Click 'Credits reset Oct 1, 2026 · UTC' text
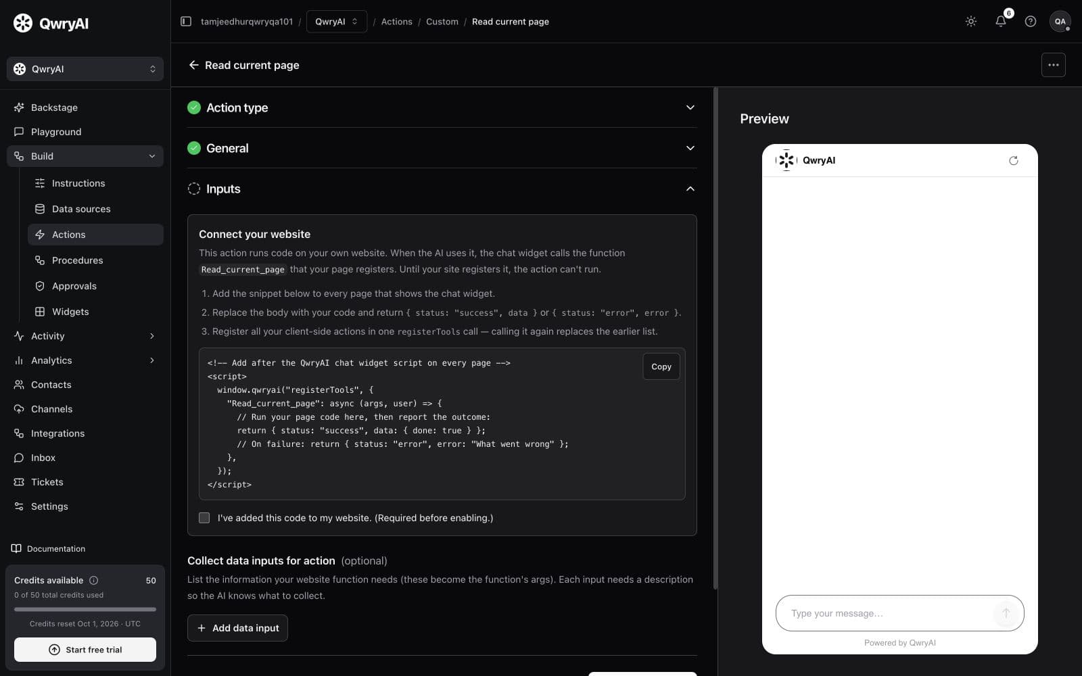The height and width of the screenshot is (676, 1082). pyautogui.click(x=85, y=624)
